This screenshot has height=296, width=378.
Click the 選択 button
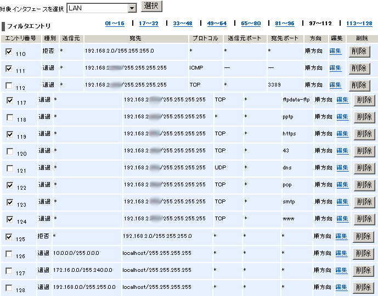pos(152,7)
